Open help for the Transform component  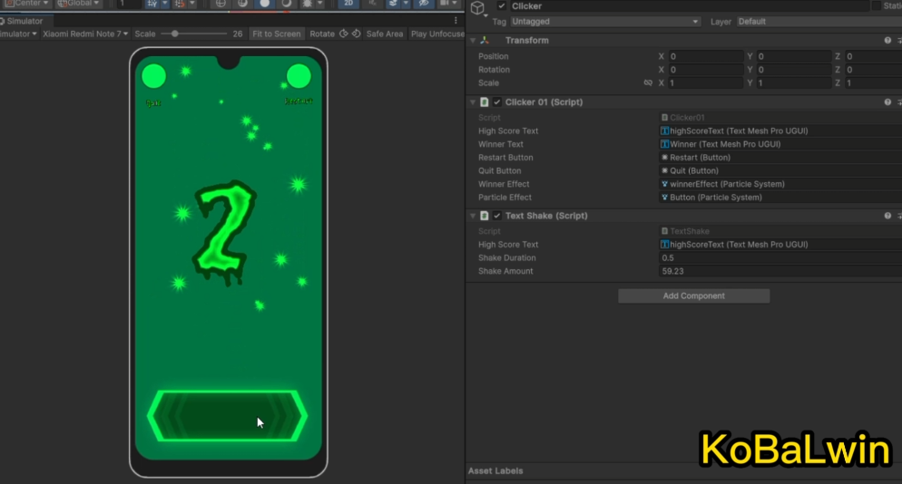tap(887, 40)
